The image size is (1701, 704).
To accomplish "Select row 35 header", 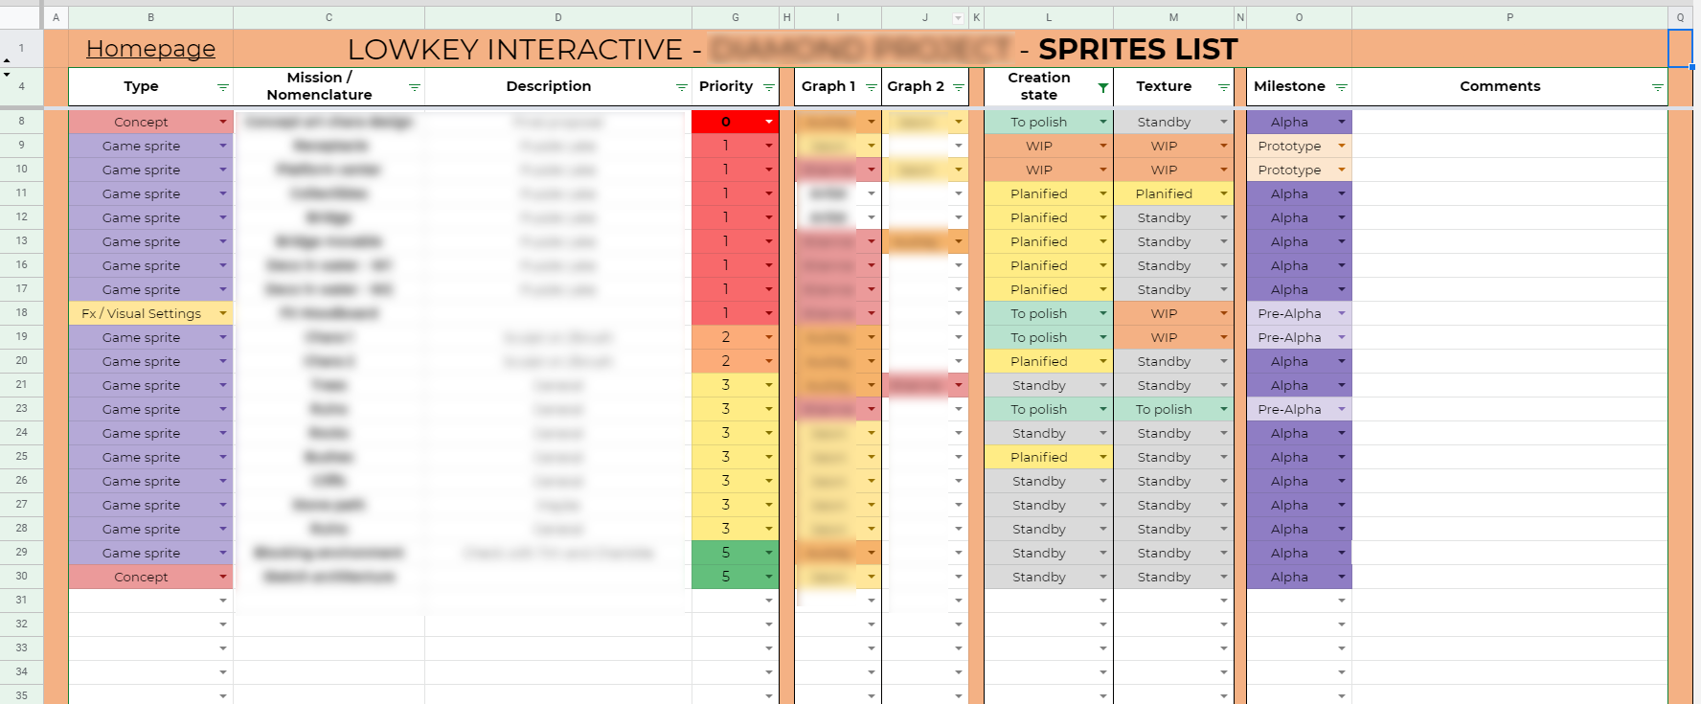I will click(x=21, y=695).
